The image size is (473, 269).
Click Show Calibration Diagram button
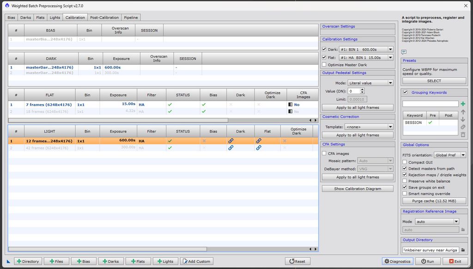click(x=358, y=189)
